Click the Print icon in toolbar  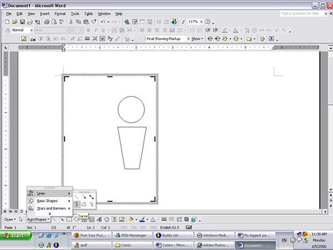(x=47, y=22)
